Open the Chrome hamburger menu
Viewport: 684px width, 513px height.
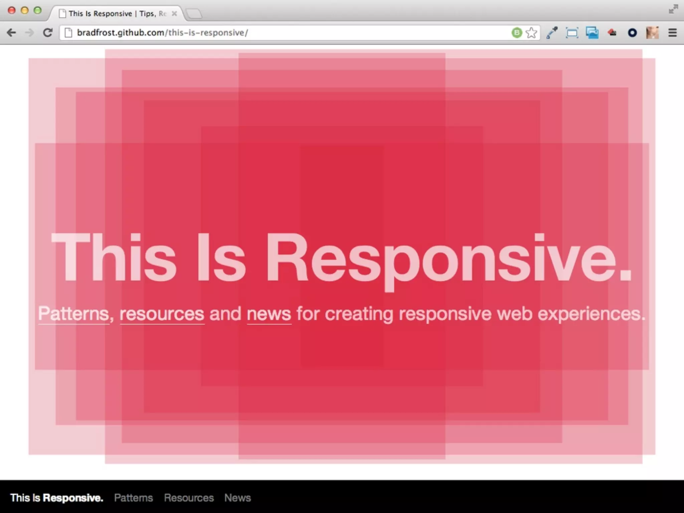pos(672,33)
